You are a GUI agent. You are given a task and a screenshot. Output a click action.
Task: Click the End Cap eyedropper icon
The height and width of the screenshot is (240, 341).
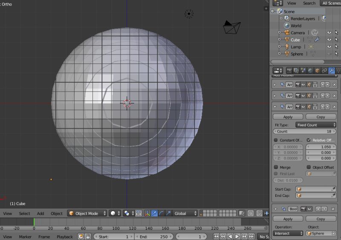[333, 195]
